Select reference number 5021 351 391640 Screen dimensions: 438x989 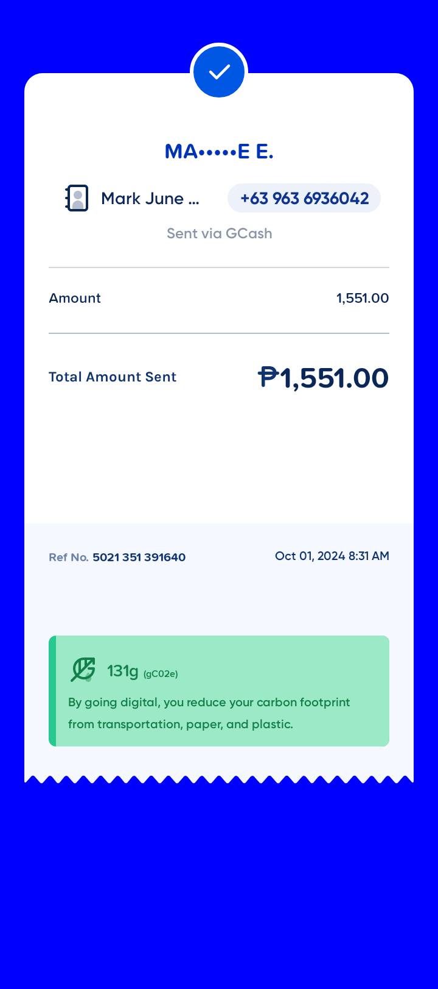coord(139,558)
